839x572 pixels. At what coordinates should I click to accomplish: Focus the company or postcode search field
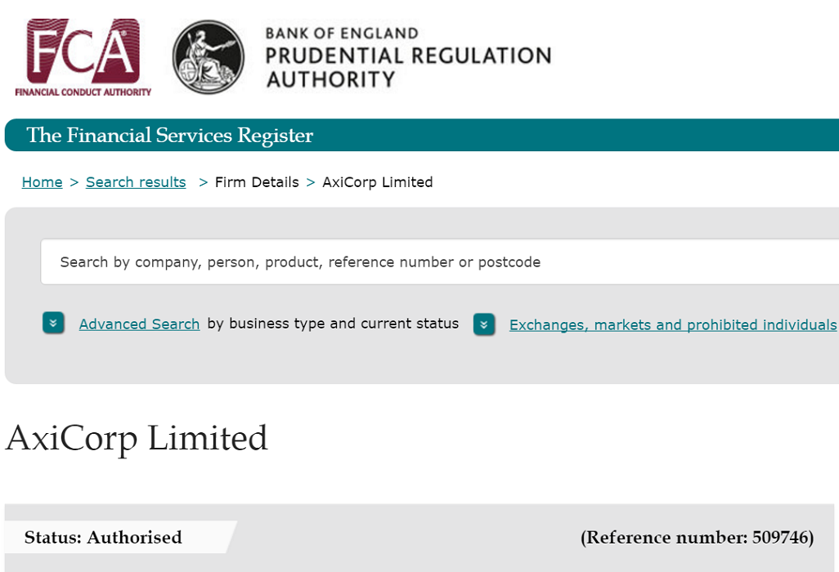coord(440,262)
